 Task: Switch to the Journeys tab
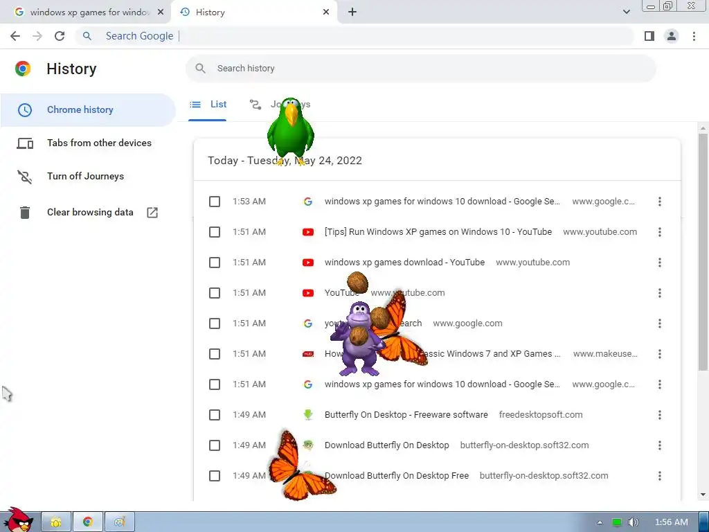280,105
